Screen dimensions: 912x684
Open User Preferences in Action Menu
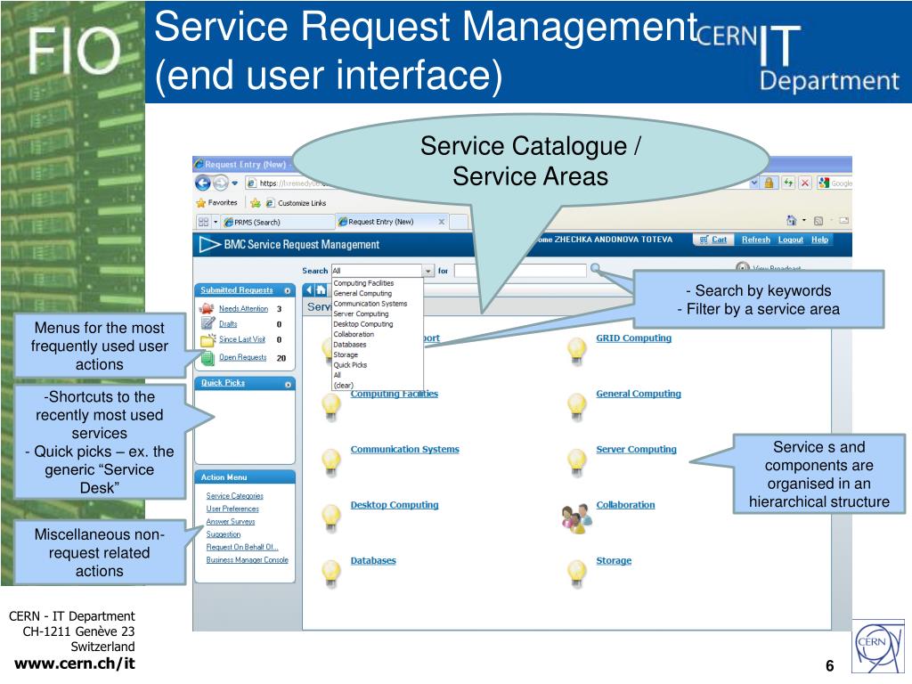coord(232,509)
